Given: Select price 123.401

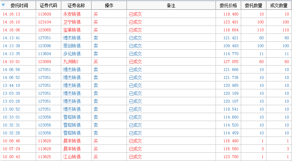Looking at the screenshot, I should tap(231, 22).
